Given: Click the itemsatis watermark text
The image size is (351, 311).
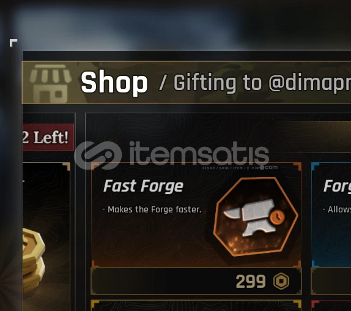Looking at the screenshot, I should click(x=199, y=154).
